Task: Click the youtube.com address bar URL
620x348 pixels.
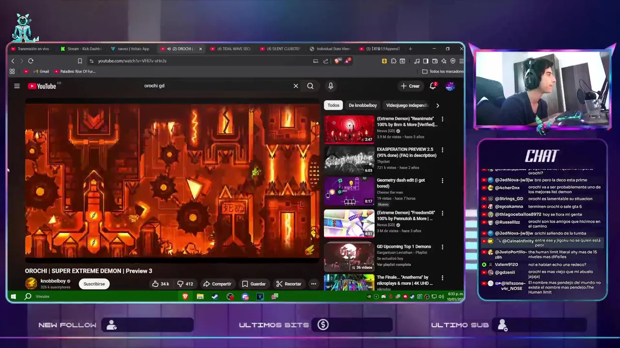Action: 132,61
